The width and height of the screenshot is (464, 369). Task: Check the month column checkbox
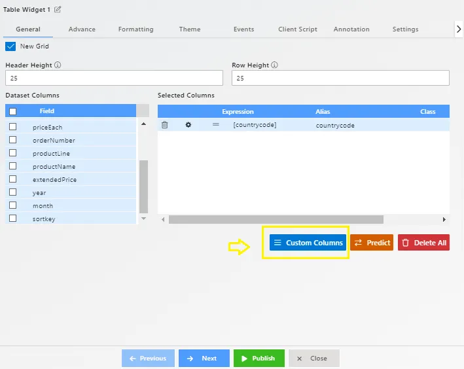(12, 205)
